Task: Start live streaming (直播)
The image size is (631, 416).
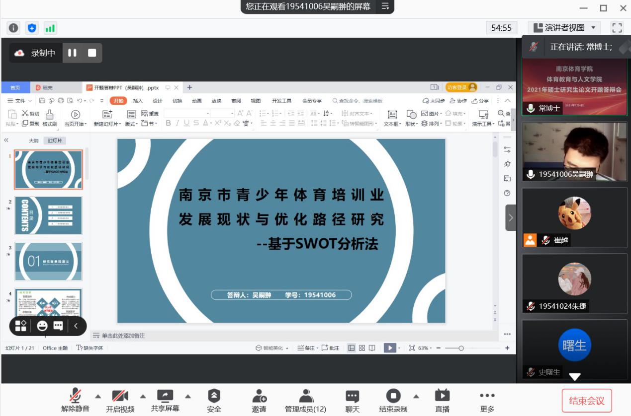Action: [x=442, y=401]
